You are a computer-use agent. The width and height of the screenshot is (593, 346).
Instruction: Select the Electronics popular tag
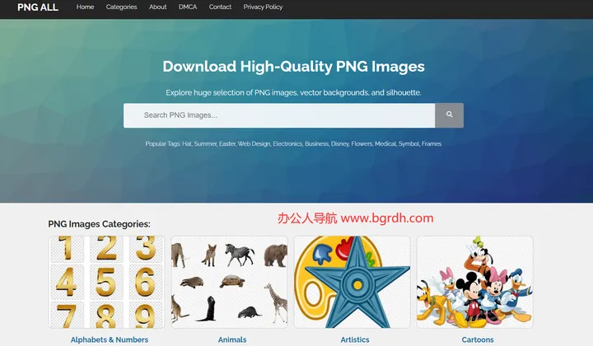287,143
